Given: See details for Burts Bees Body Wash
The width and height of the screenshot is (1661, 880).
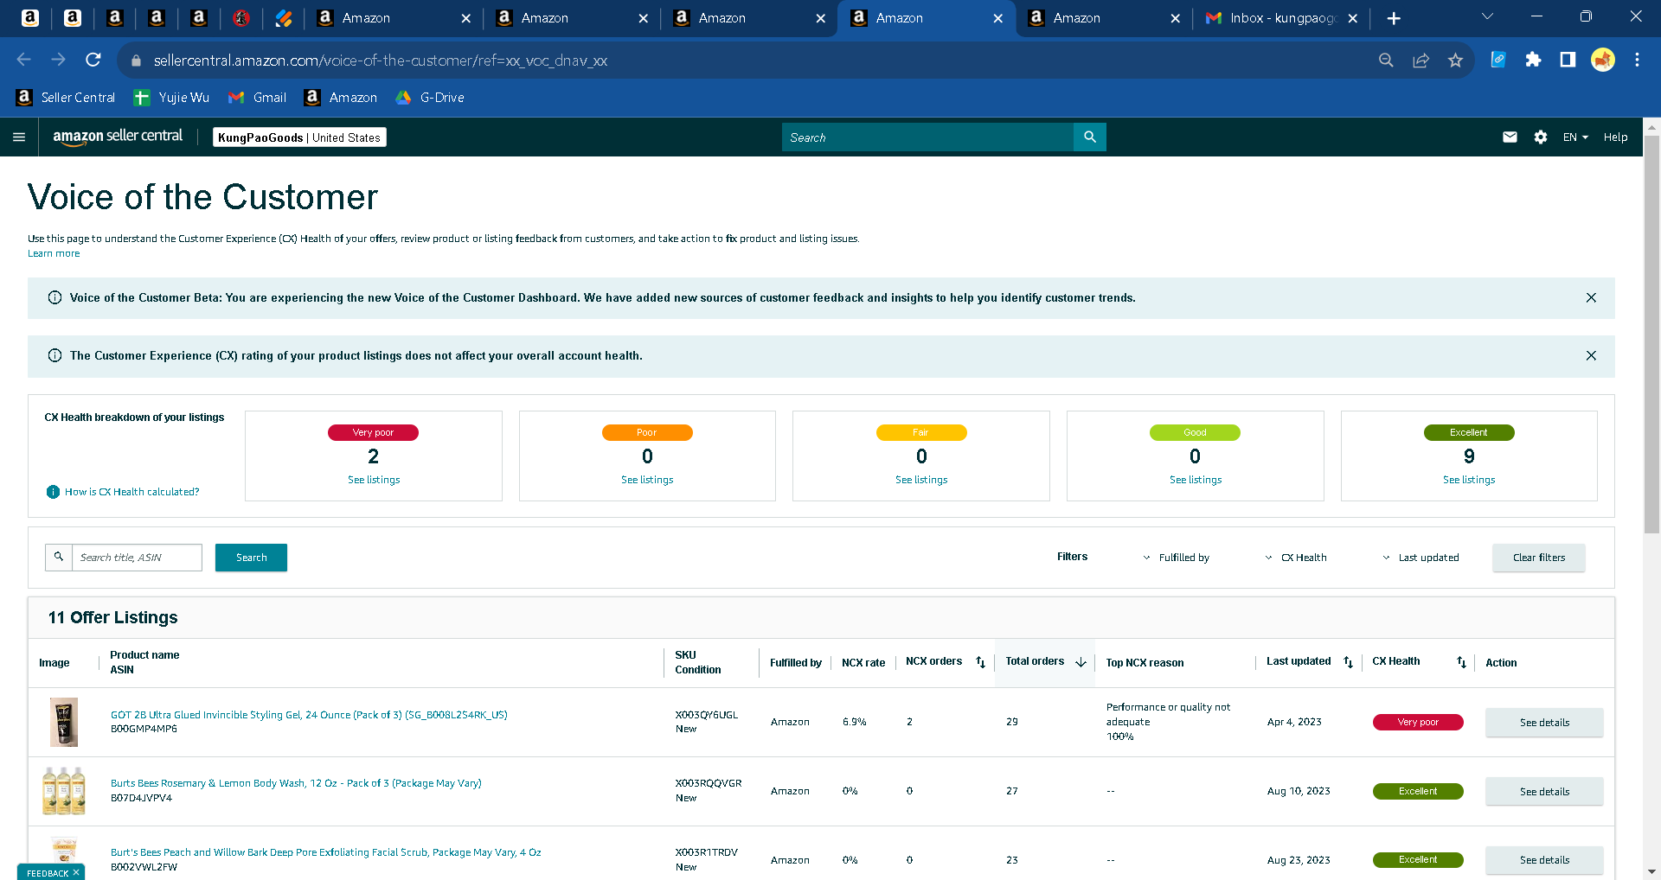Looking at the screenshot, I should [1544, 792].
